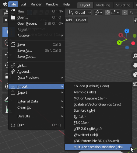
Task: Switch to the Sculpting workspace tab
Action: click(123, 5)
